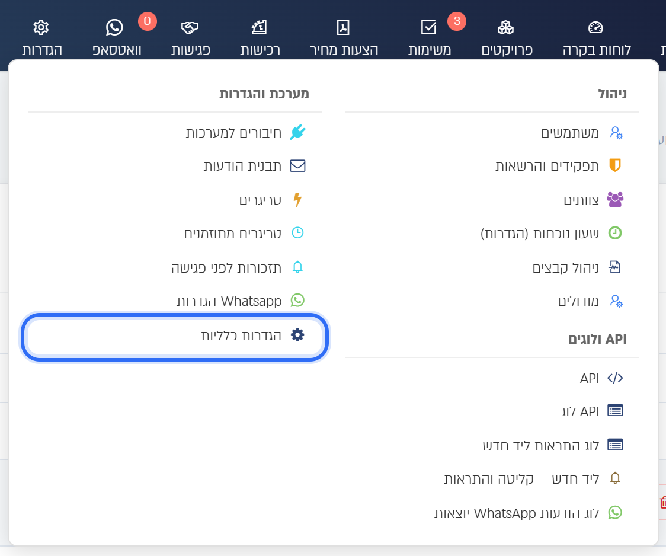Click the purchases icon in navigation bar
The height and width of the screenshot is (556, 666).
(x=259, y=28)
